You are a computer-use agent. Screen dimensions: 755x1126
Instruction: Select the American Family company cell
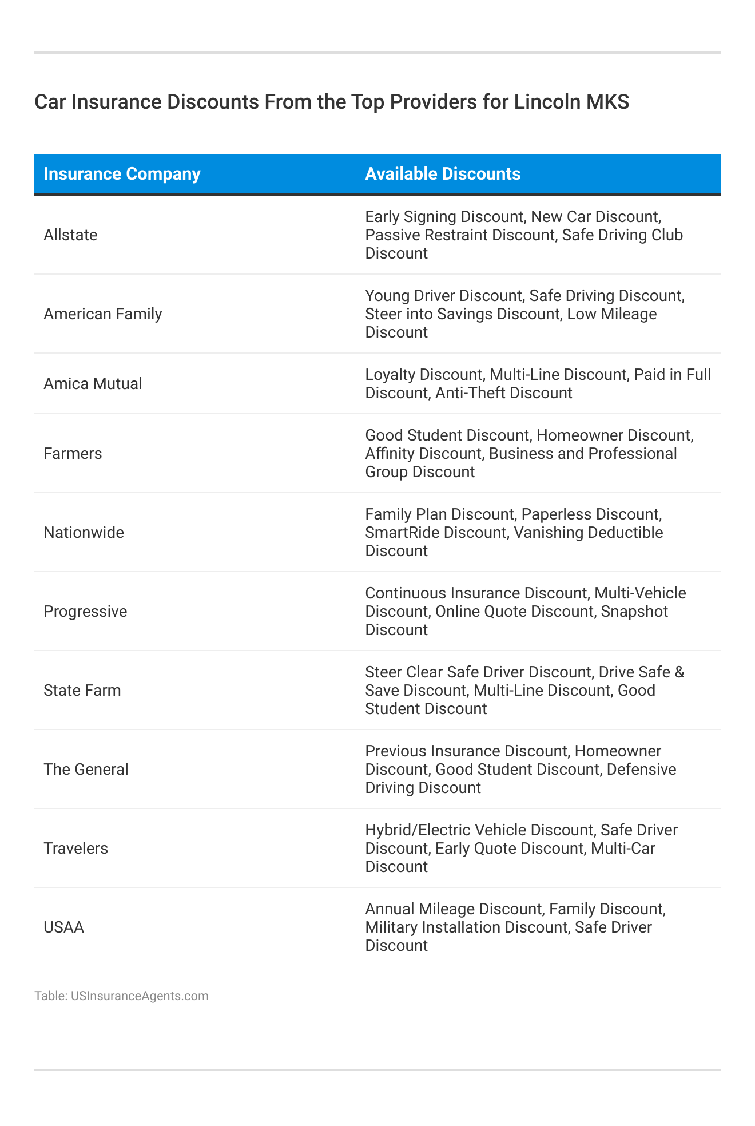pyautogui.click(x=103, y=314)
